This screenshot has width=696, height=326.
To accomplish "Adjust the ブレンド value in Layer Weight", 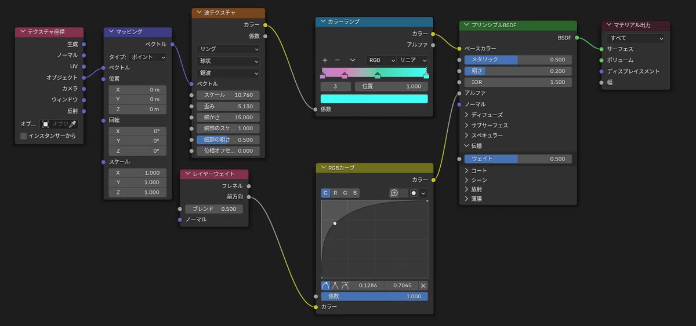I will point(214,209).
